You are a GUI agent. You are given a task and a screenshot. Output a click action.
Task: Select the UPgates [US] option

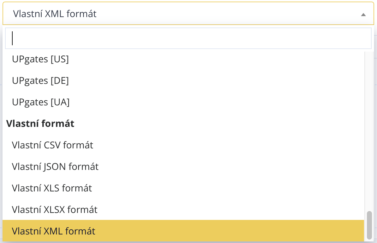pyautogui.click(x=40, y=59)
